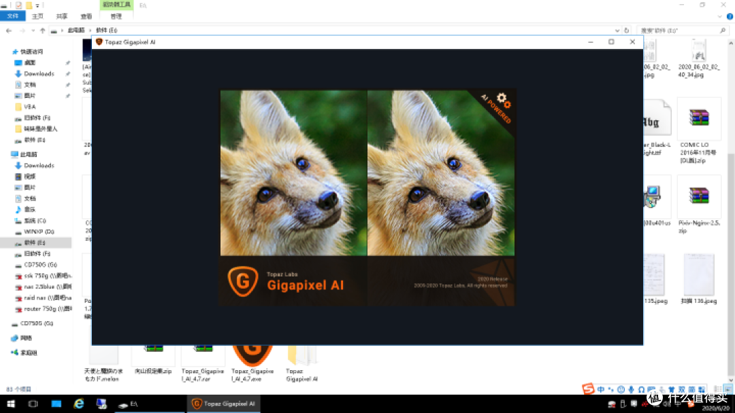Open nas 2.5blue network drive
The image size is (735, 413).
point(47,287)
